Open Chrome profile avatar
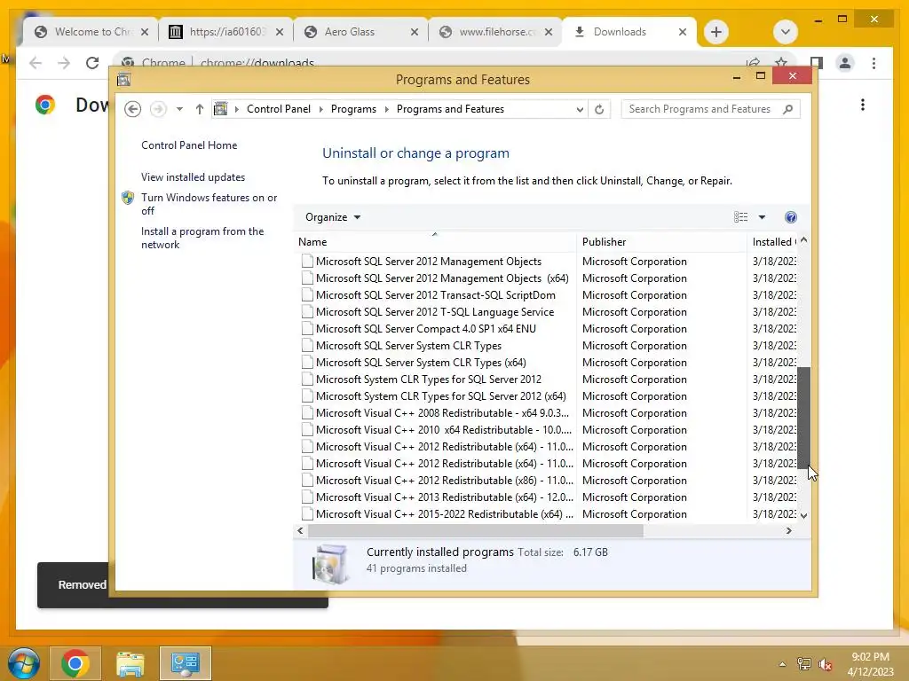Image resolution: width=909 pixels, height=681 pixels. pos(845,63)
